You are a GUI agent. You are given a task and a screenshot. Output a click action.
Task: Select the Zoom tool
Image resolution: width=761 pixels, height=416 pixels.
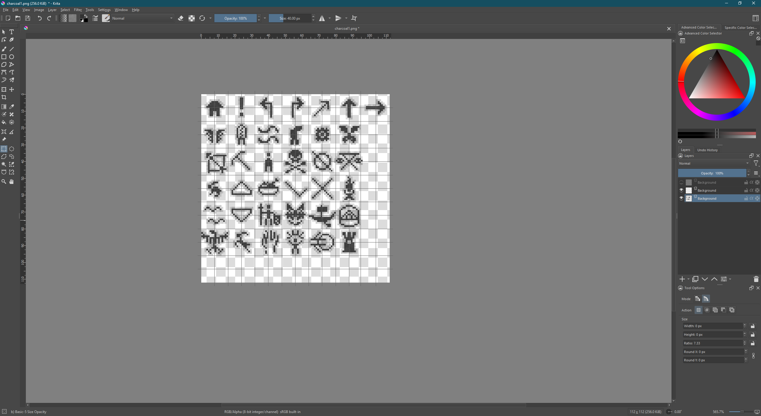coord(4,182)
